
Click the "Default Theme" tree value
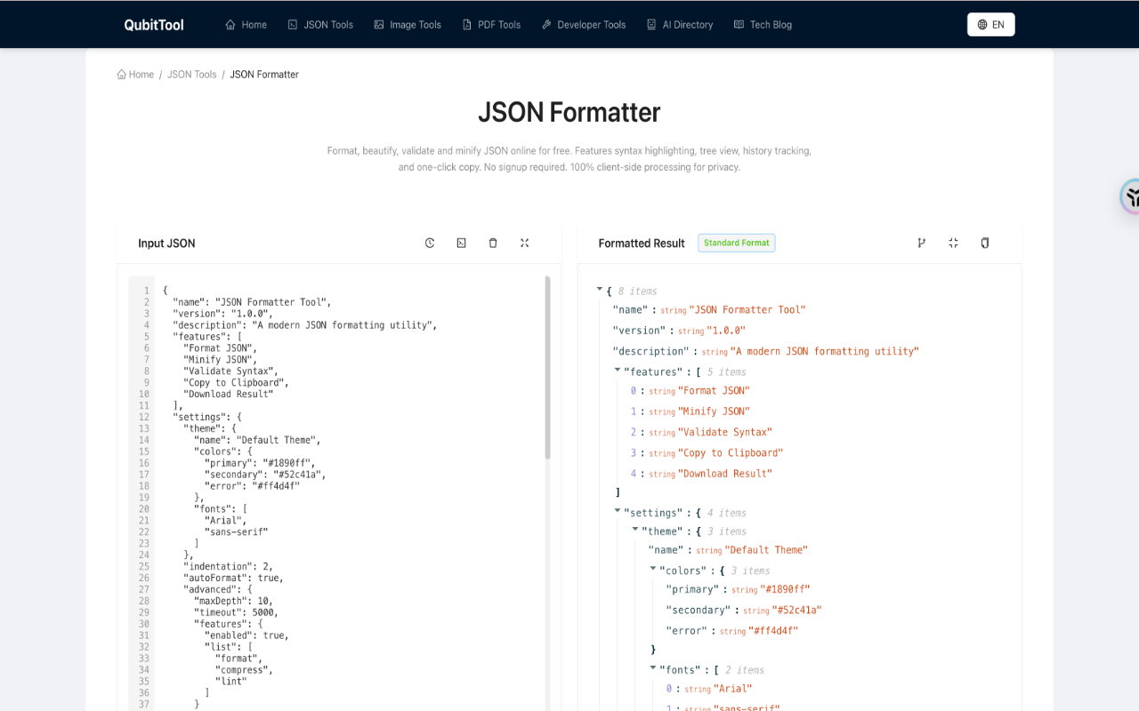point(766,550)
